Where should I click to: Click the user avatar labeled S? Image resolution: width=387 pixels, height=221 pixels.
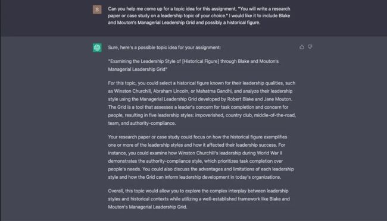[97, 10]
